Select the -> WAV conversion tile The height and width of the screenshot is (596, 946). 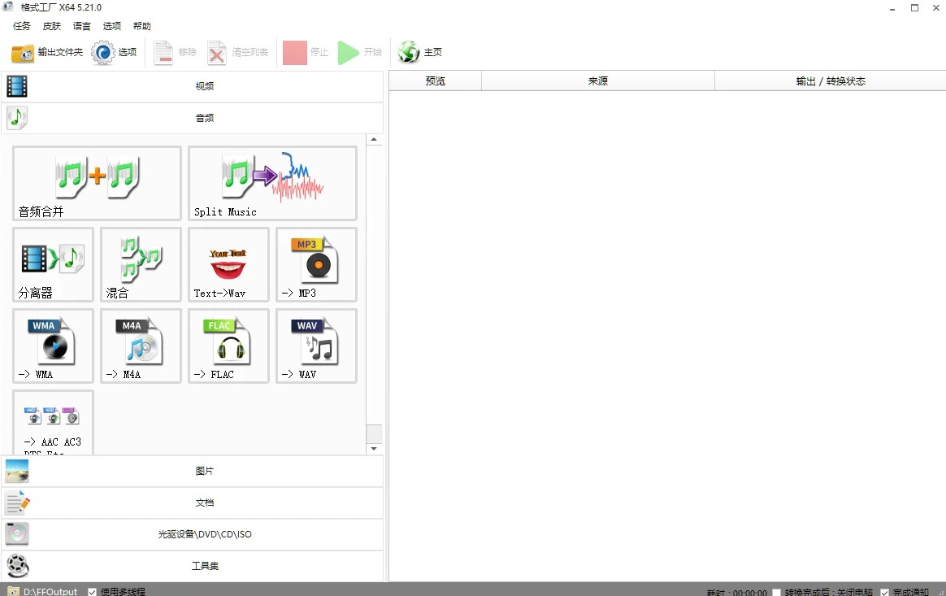tap(316, 346)
